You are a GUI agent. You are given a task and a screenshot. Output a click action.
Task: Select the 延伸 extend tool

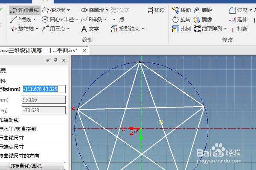pyautogui.click(x=239, y=20)
